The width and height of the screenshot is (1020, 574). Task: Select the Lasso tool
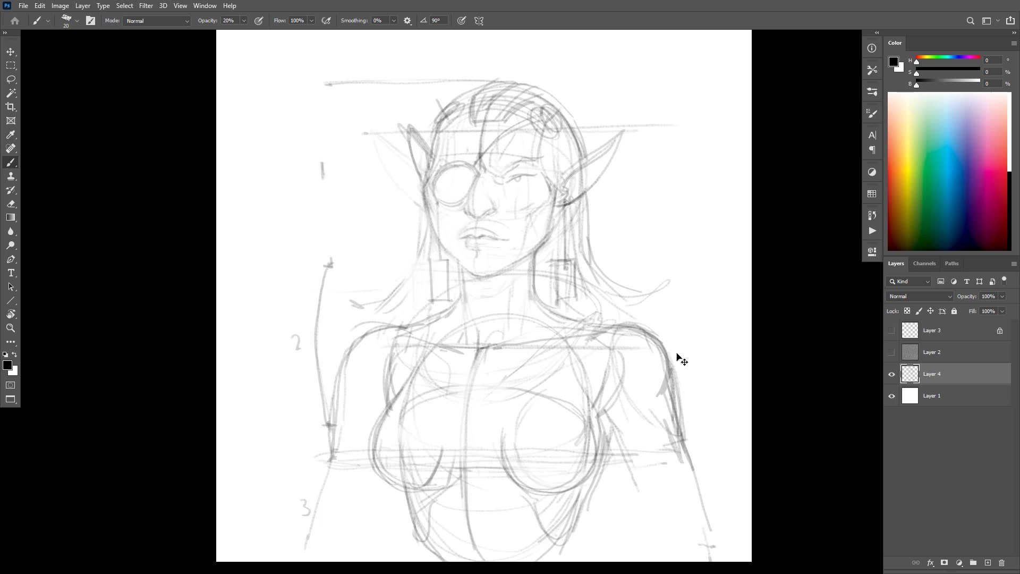point(11,79)
